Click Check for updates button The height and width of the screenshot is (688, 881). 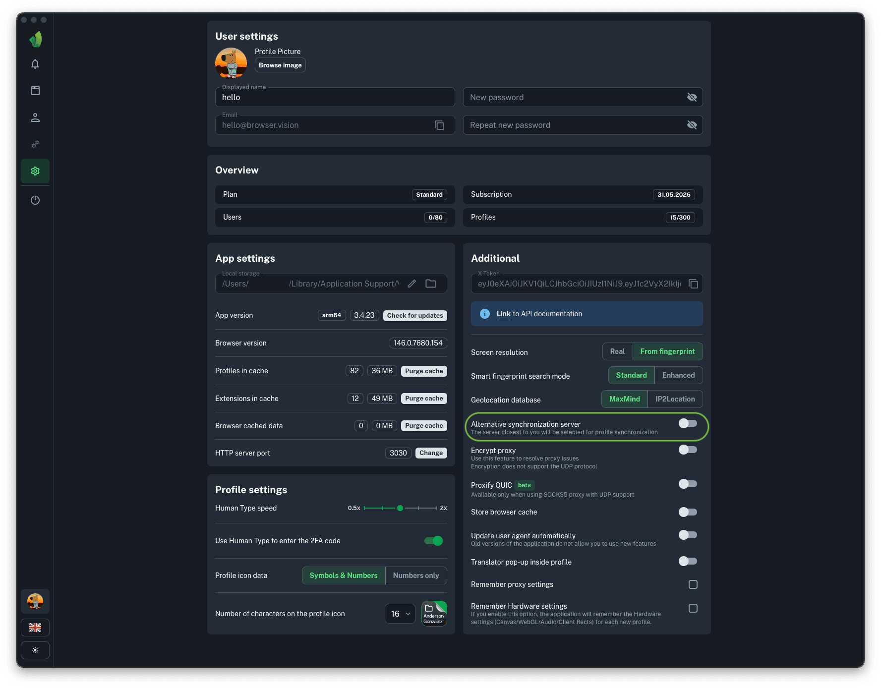[414, 316]
